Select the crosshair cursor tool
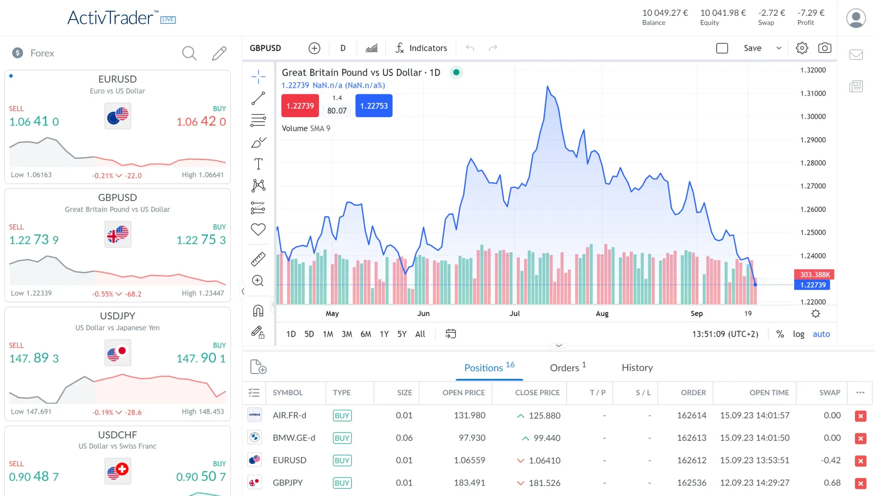875x496 pixels. pyautogui.click(x=258, y=77)
